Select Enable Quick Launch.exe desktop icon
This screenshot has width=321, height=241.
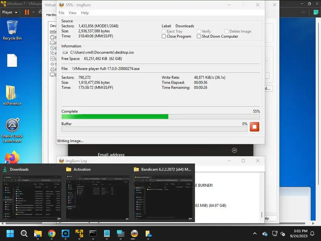[12, 130]
